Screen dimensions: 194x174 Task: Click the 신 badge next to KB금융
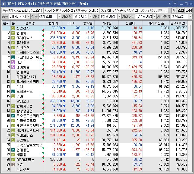(x=13, y=155)
